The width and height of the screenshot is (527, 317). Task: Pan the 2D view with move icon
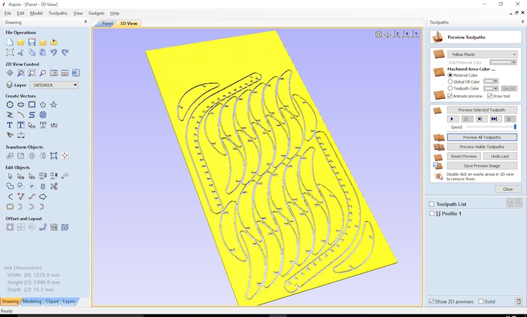coord(10,73)
